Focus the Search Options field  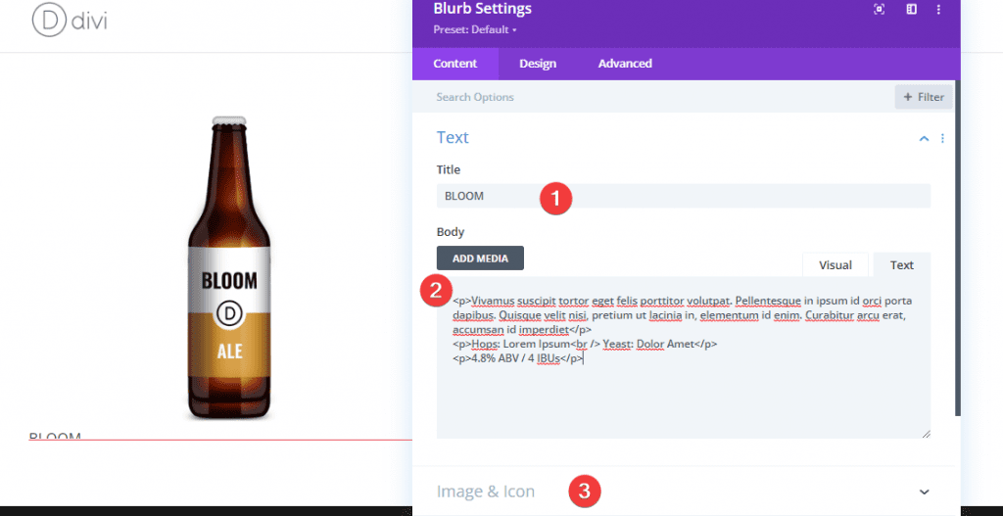(x=652, y=97)
